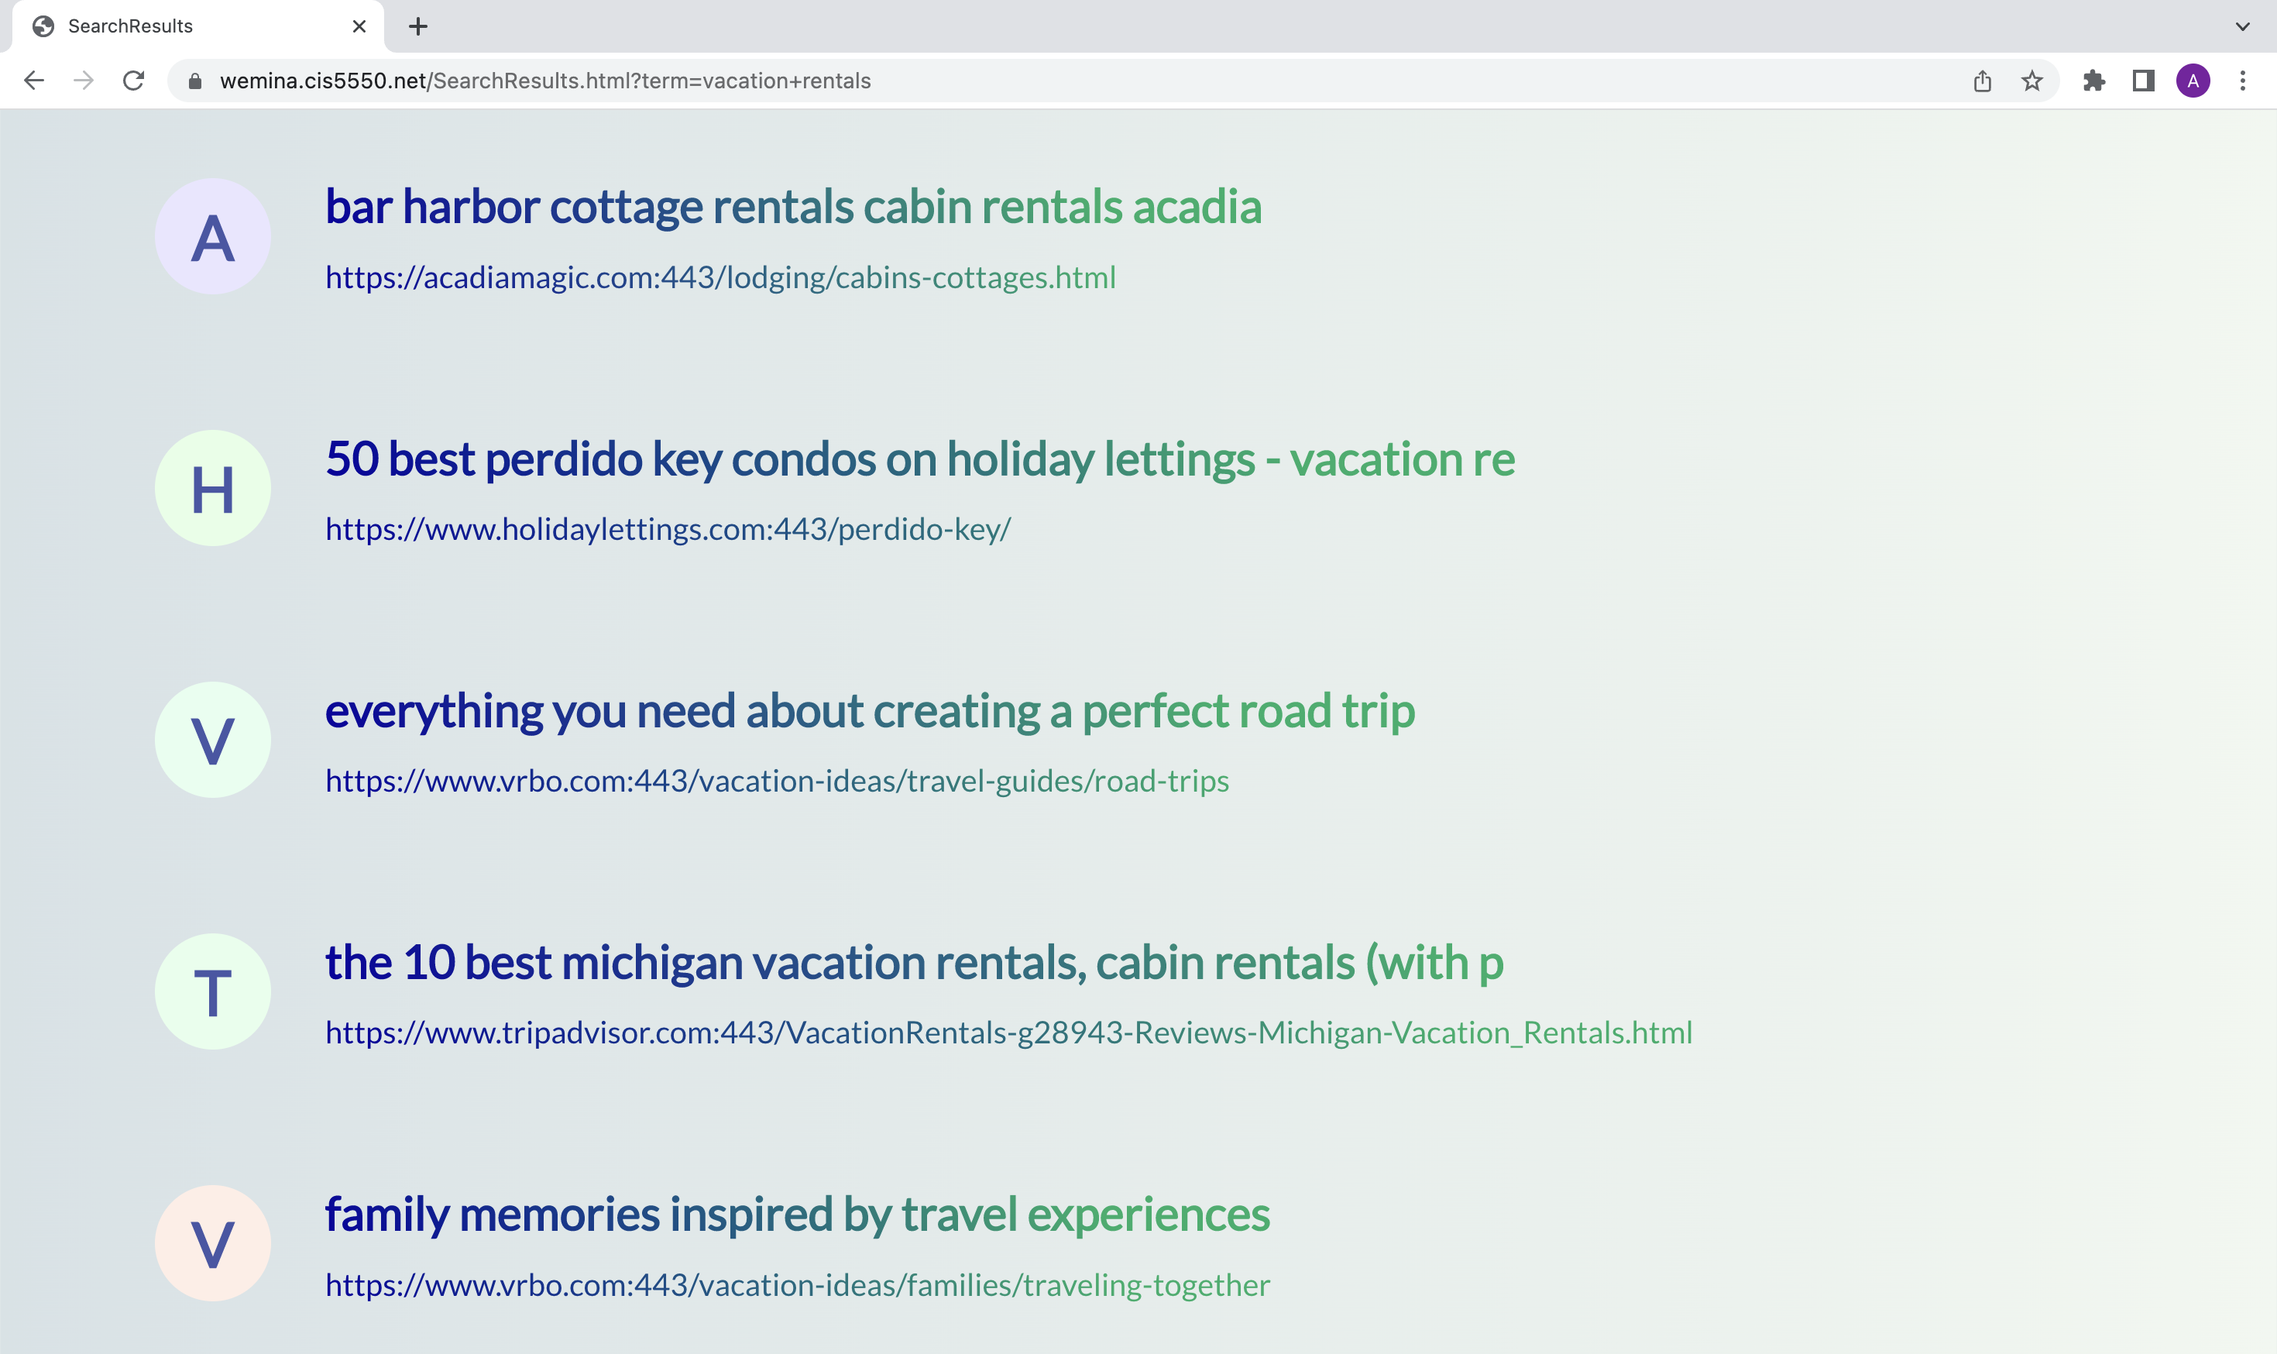Viewport: 2277px width, 1354px height.
Task: Bookmark this page with the star icon
Action: coord(2031,81)
